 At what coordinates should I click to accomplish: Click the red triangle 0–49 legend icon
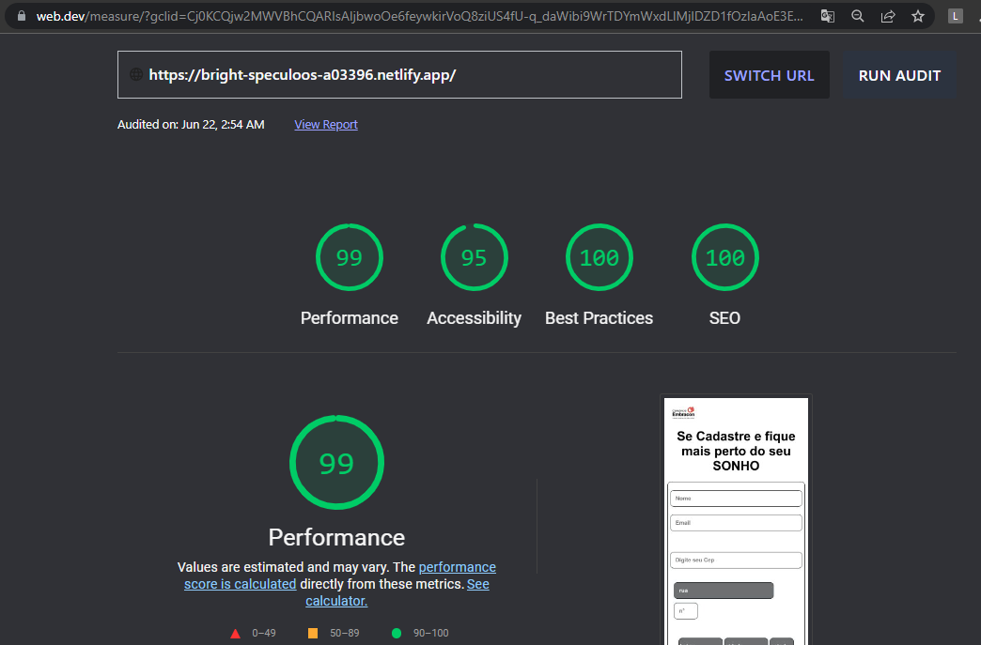point(235,634)
